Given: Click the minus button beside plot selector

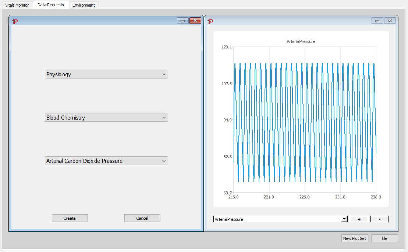Looking at the screenshot, I should coord(380,219).
